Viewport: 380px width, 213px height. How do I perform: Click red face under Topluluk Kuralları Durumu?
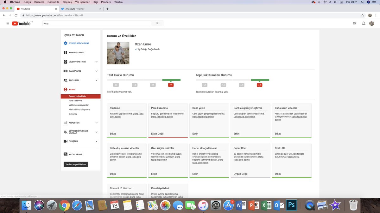pos(260,85)
